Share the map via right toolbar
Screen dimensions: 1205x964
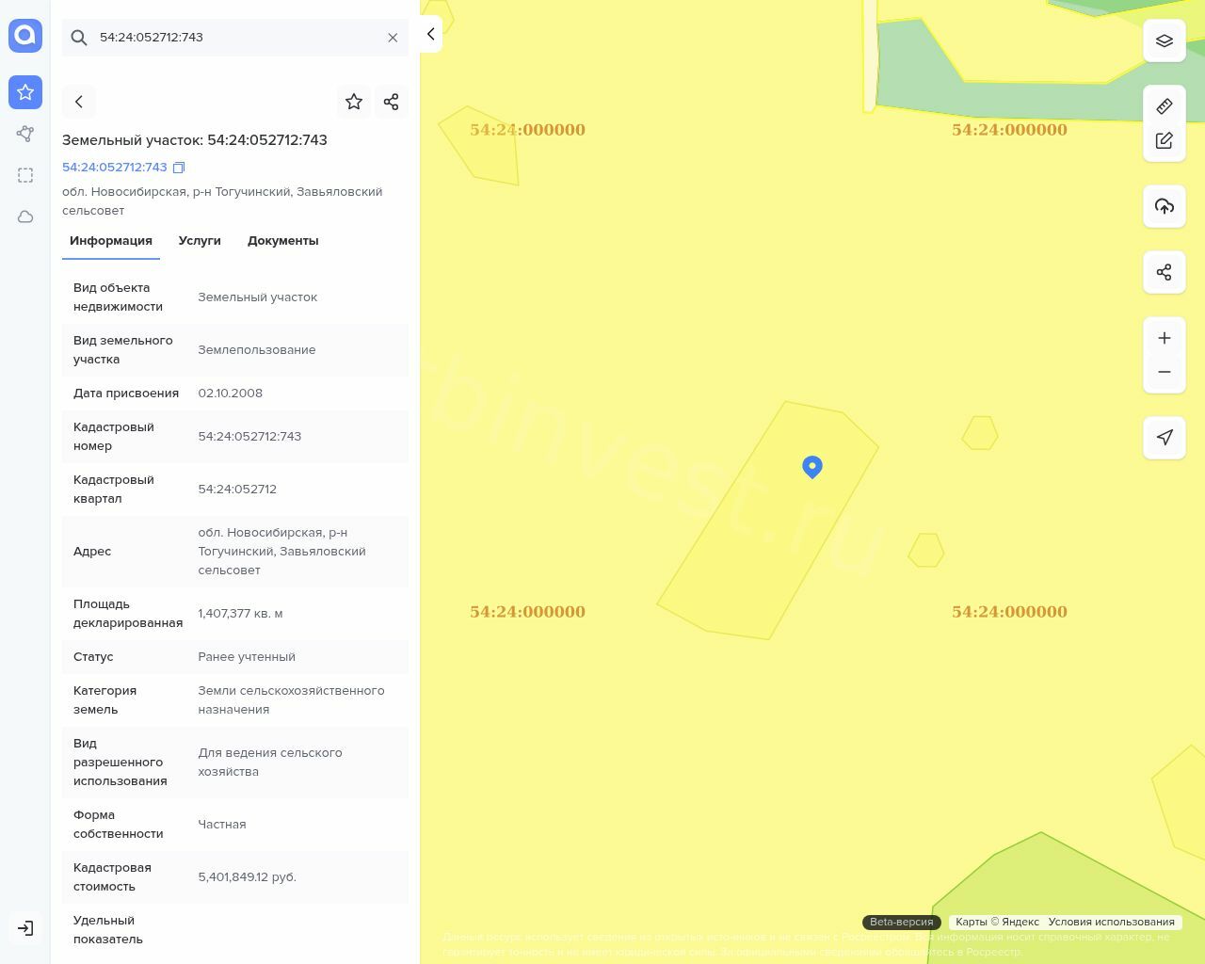pos(1165,272)
